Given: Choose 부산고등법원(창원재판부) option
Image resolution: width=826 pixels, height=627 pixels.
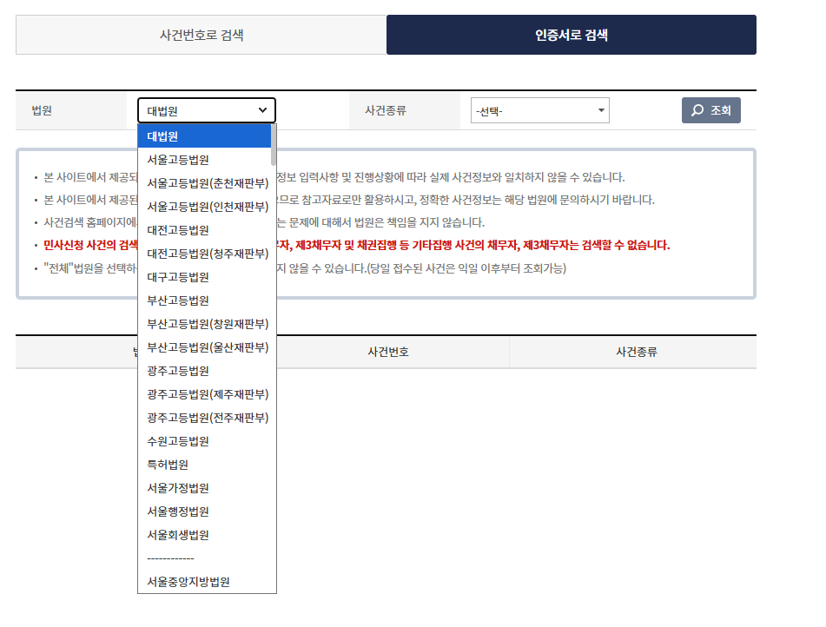Looking at the screenshot, I should tap(204, 324).
